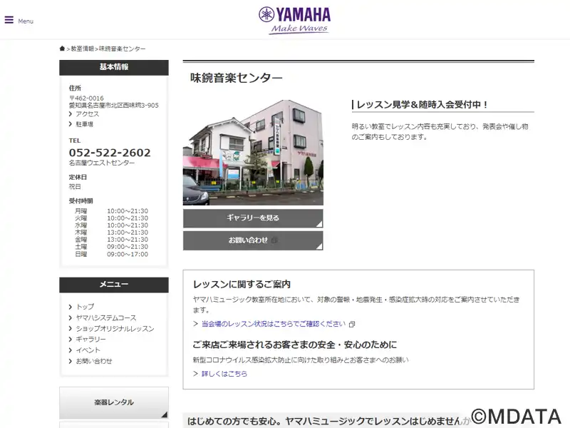The height and width of the screenshot is (428, 570).
Task: Open link 当会場のレッスン状況はこちらでご確認ください
Action: pyautogui.click(x=274, y=324)
